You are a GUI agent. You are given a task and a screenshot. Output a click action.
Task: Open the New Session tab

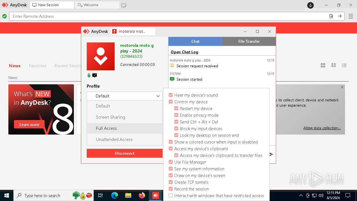52,5
